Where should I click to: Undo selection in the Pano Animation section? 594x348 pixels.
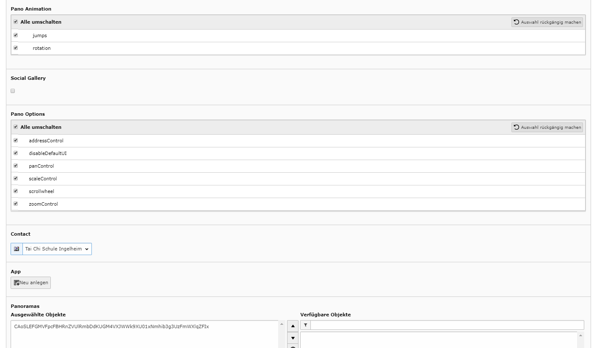point(547,22)
